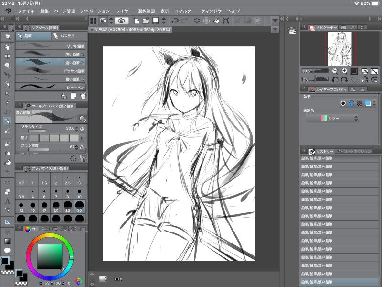Select the Hand move tool
The width and height of the screenshot is (382, 287).
(x=8, y=47)
